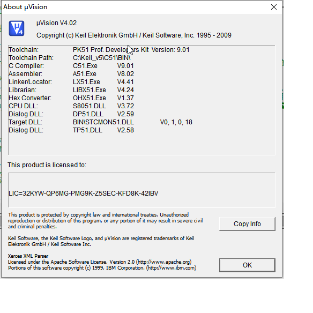Image resolution: width=313 pixels, height=313 pixels.
Task: Click version 'V1.37' of Hex Converter
Action: (125, 98)
